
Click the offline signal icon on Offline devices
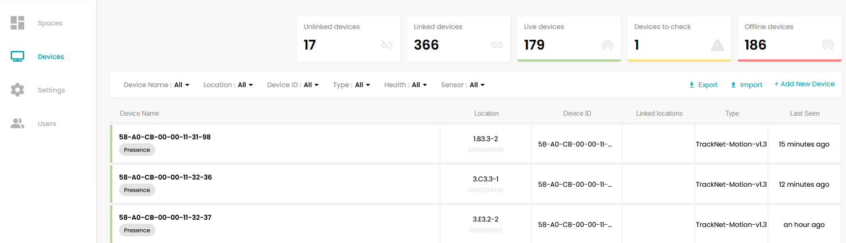pyautogui.click(x=828, y=45)
